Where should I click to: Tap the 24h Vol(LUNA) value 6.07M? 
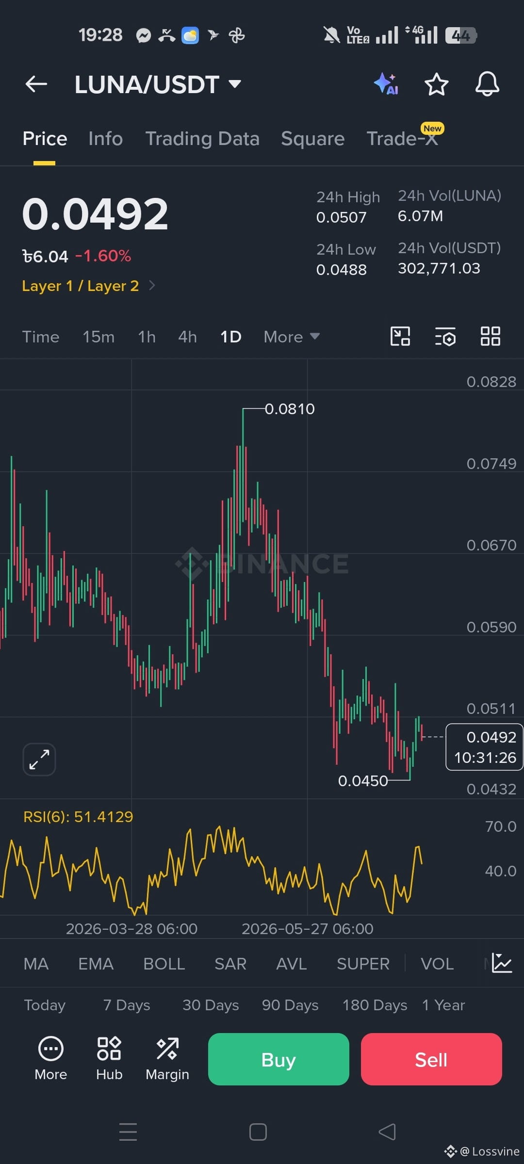(420, 216)
